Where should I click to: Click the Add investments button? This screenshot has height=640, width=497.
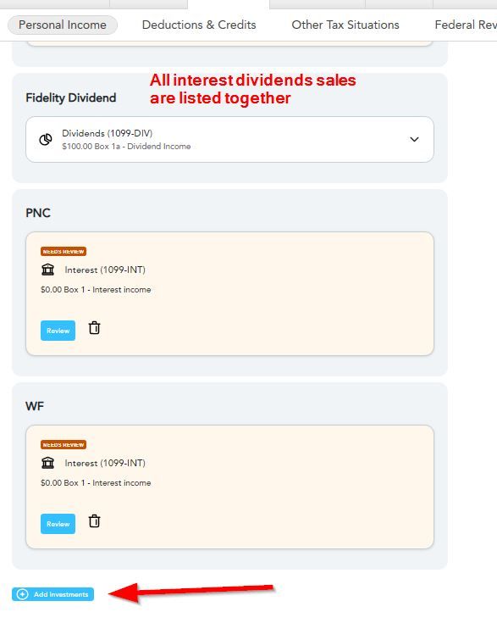coord(52,594)
